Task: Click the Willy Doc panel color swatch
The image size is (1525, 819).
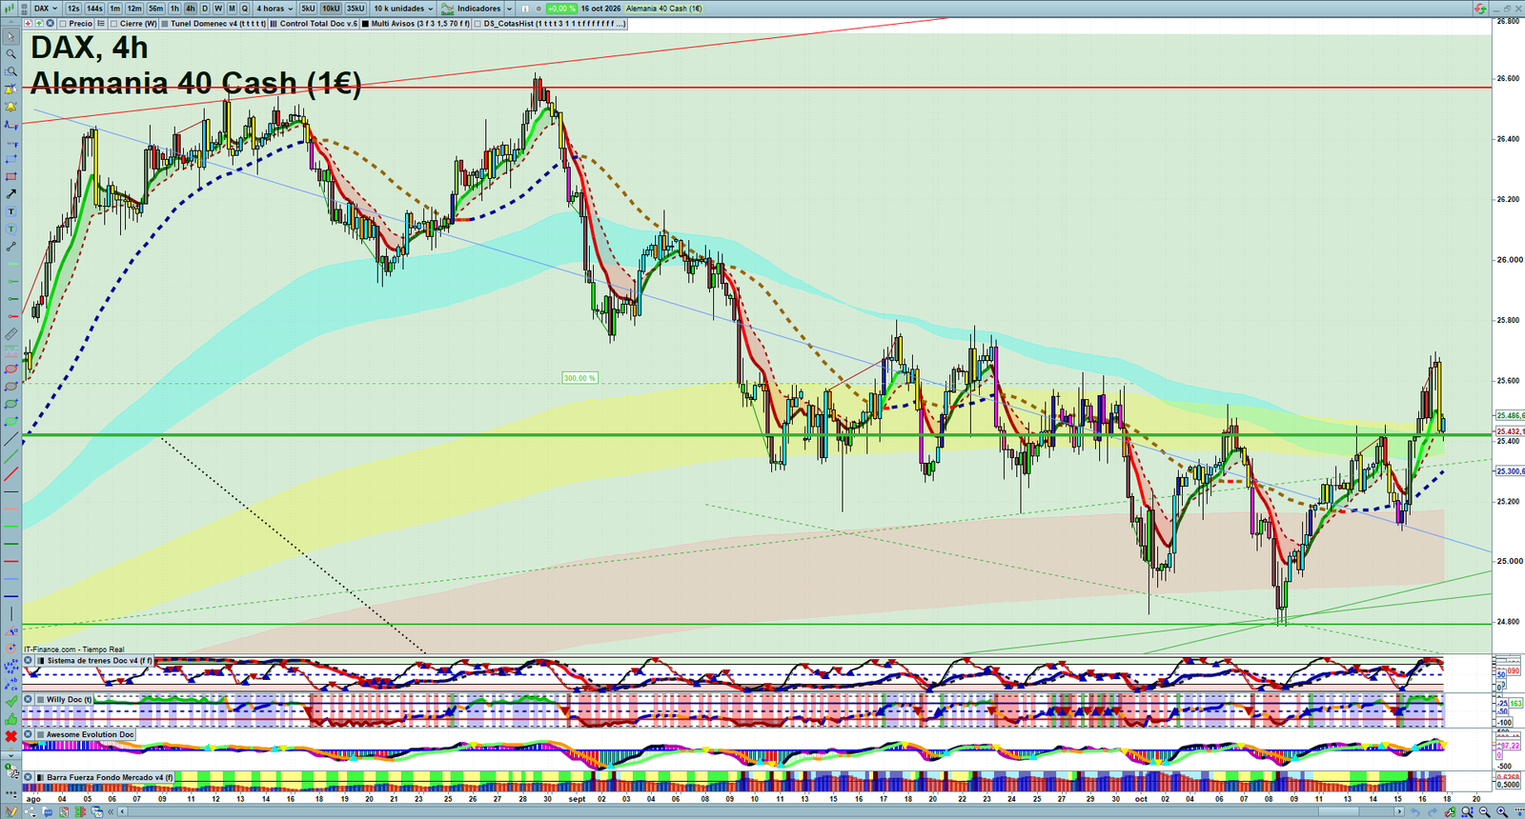Action: [x=40, y=699]
